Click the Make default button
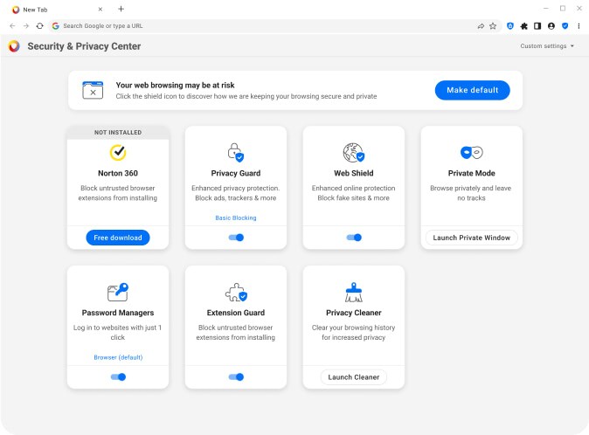 coord(472,90)
